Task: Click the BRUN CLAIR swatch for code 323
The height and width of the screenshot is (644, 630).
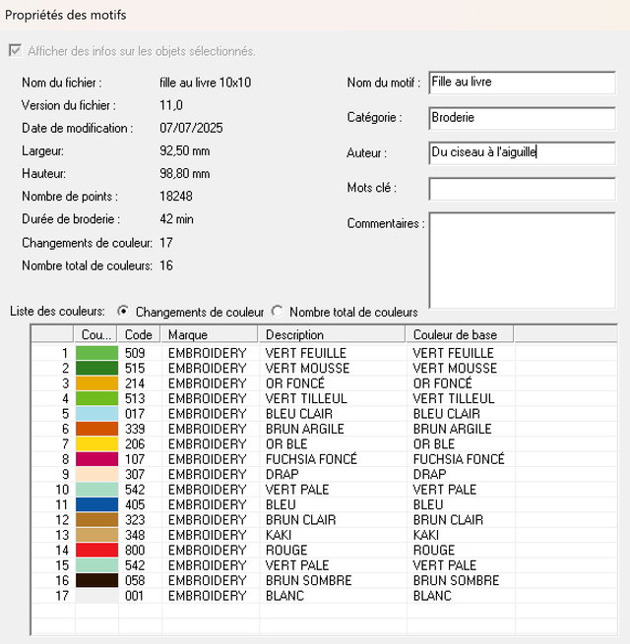Action: point(97,520)
